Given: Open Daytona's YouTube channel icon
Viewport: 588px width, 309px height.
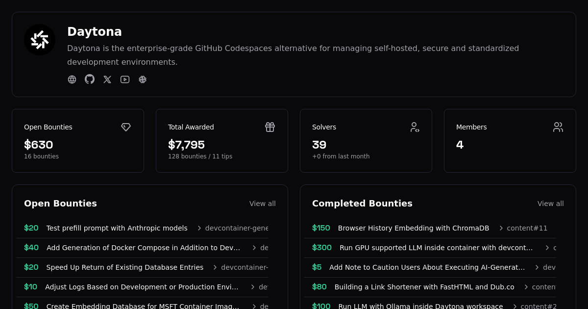Looking at the screenshot, I should point(125,79).
